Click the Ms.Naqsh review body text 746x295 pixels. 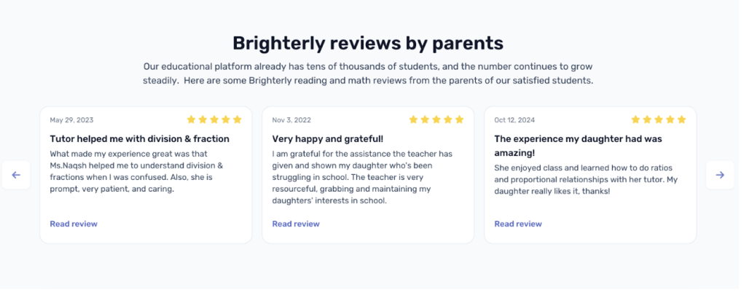pyautogui.click(x=137, y=171)
